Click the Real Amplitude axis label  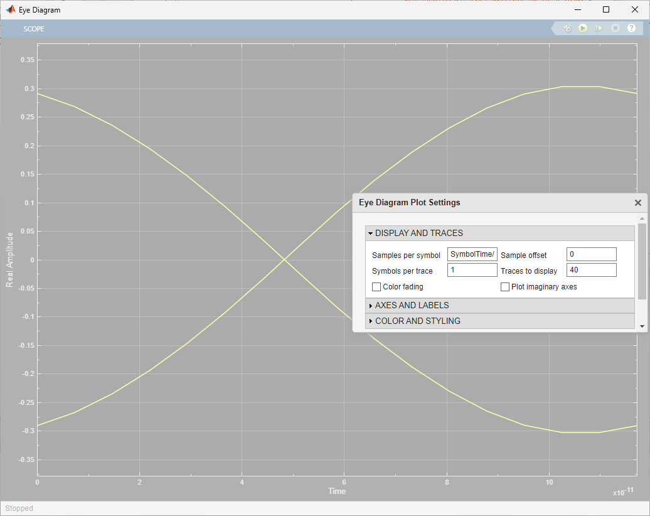tap(9, 260)
